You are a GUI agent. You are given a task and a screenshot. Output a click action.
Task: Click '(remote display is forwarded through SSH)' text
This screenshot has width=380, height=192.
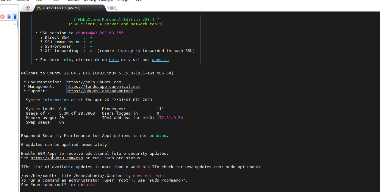pyautogui.click(x=146, y=51)
